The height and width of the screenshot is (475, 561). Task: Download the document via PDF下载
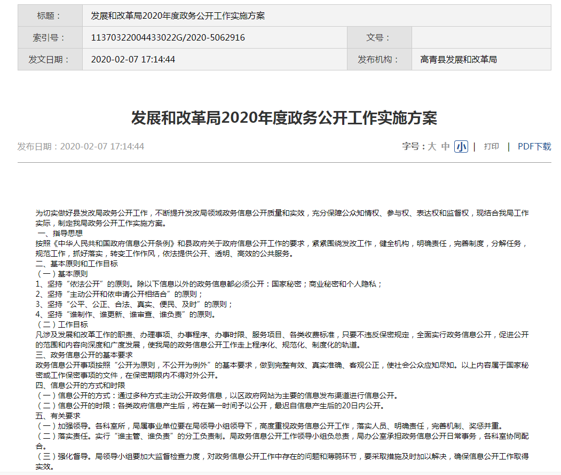tap(534, 147)
